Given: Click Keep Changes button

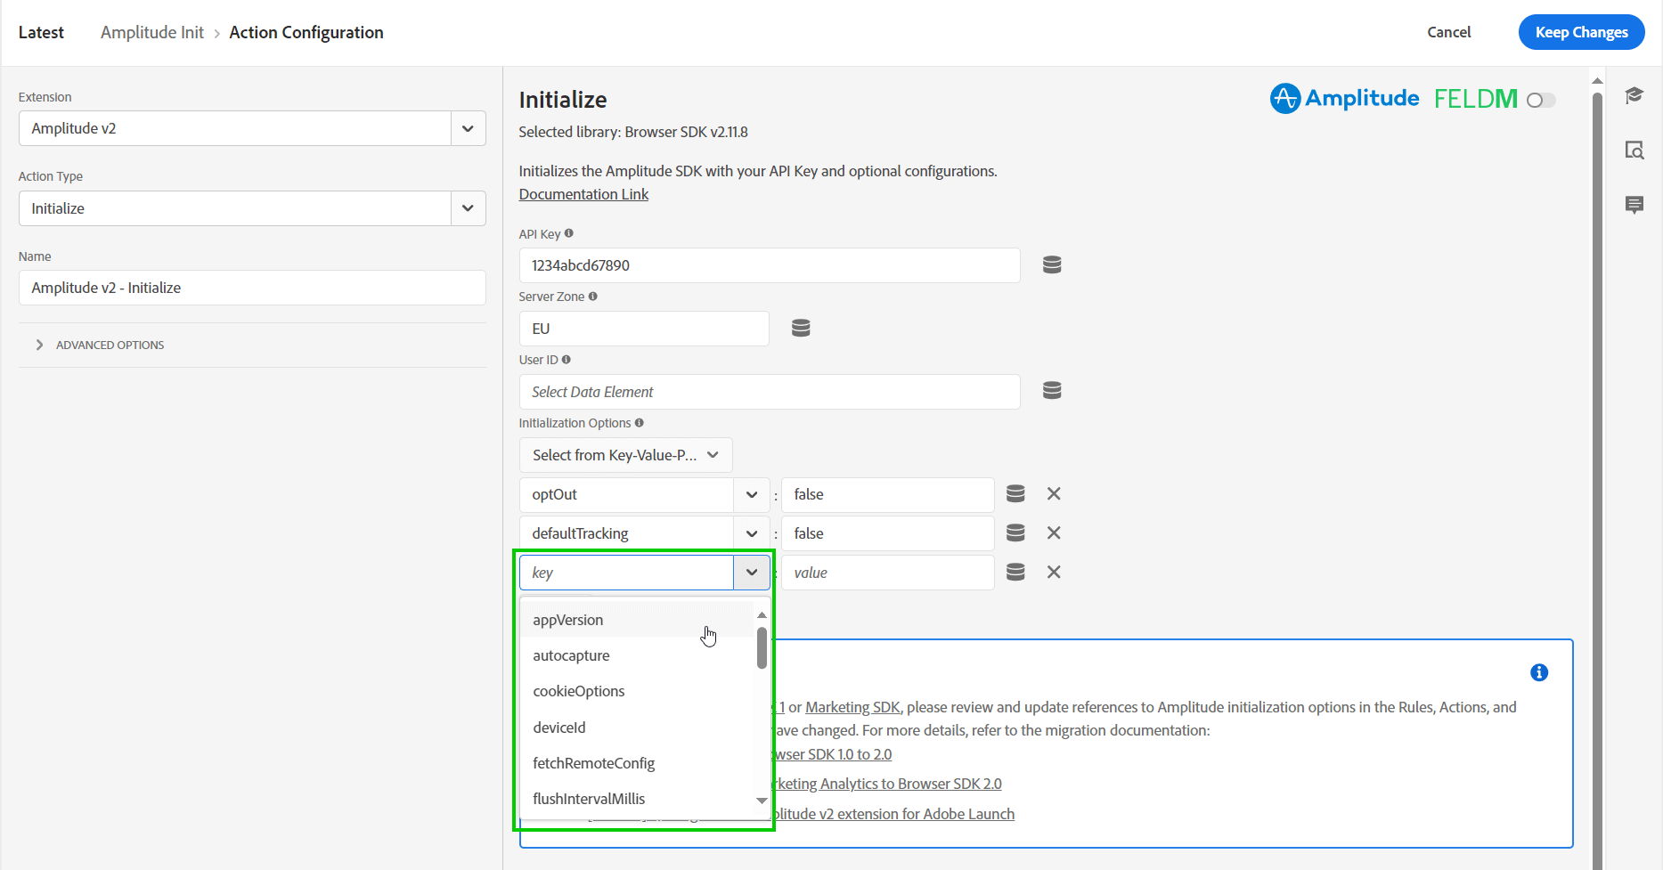Looking at the screenshot, I should pos(1581,32).
